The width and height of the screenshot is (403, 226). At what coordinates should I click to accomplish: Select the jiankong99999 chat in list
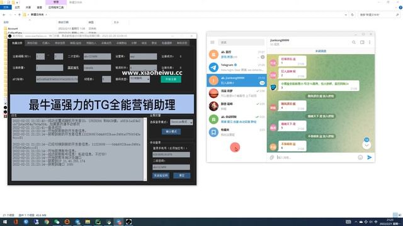(x=237, y=80)
